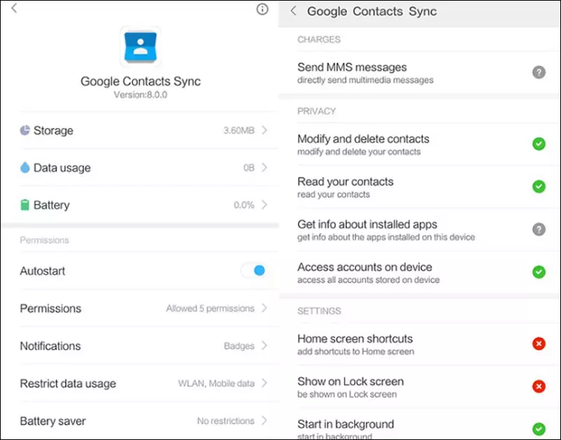Expand Data usage via its chevron arrow
Screen dimensions: 561x440
tap(264, 167)
